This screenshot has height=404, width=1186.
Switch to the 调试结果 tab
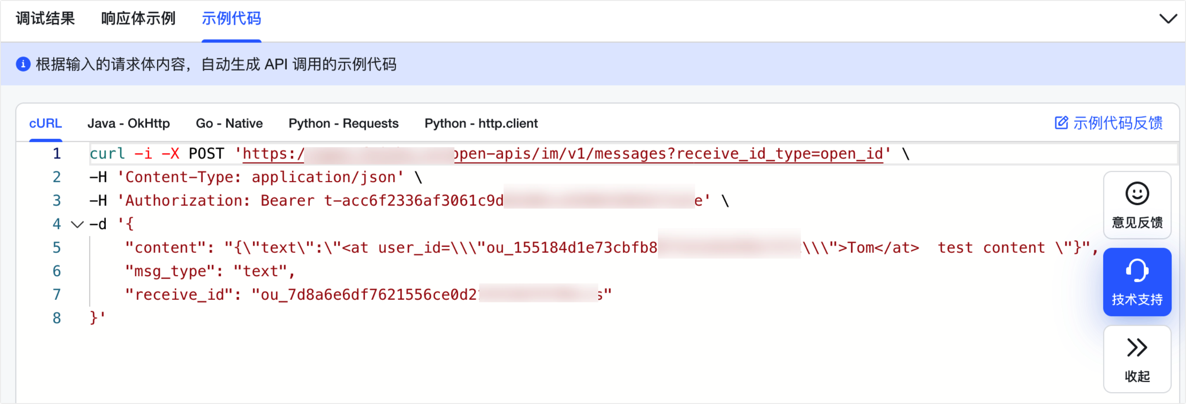click(45, 18)
